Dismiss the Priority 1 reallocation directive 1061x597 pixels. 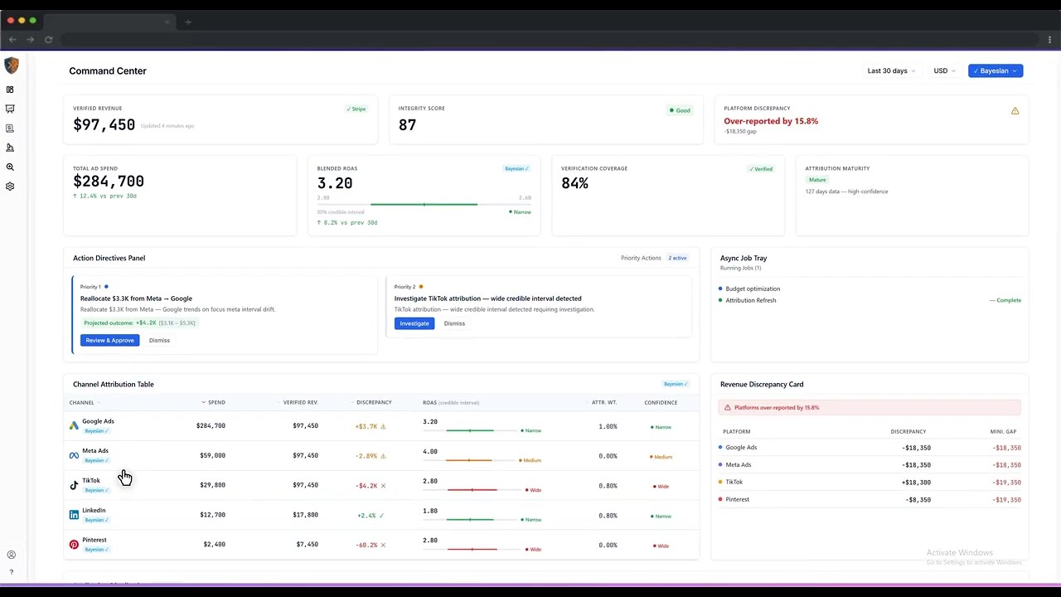[159, 341]
